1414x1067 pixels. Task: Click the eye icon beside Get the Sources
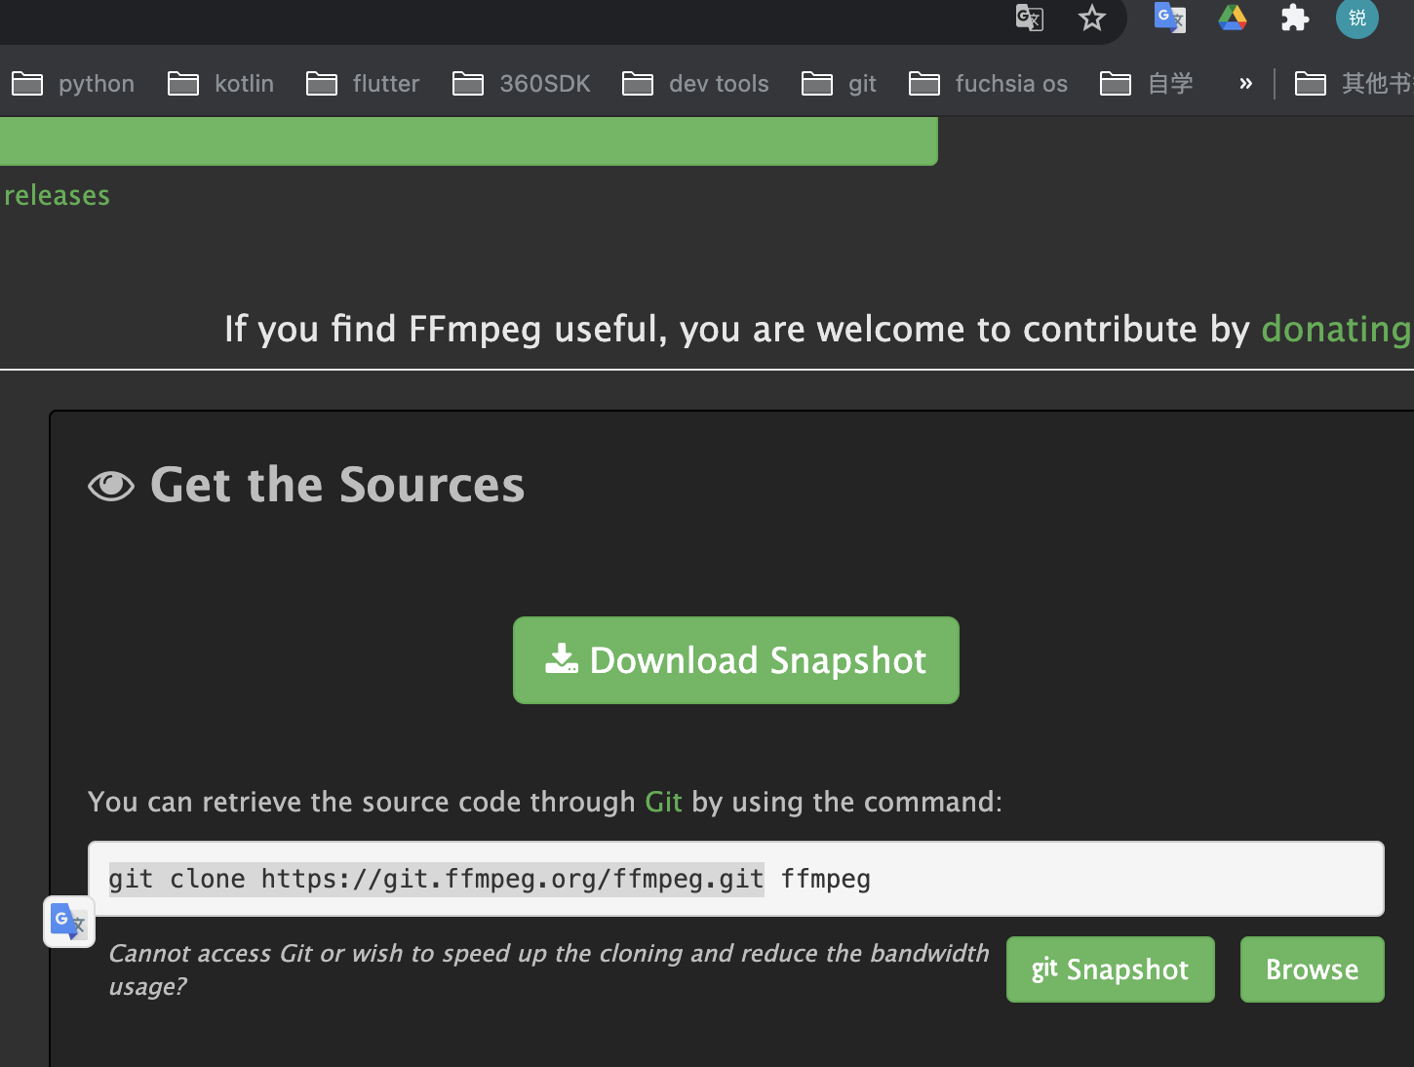tap(111, 486)
